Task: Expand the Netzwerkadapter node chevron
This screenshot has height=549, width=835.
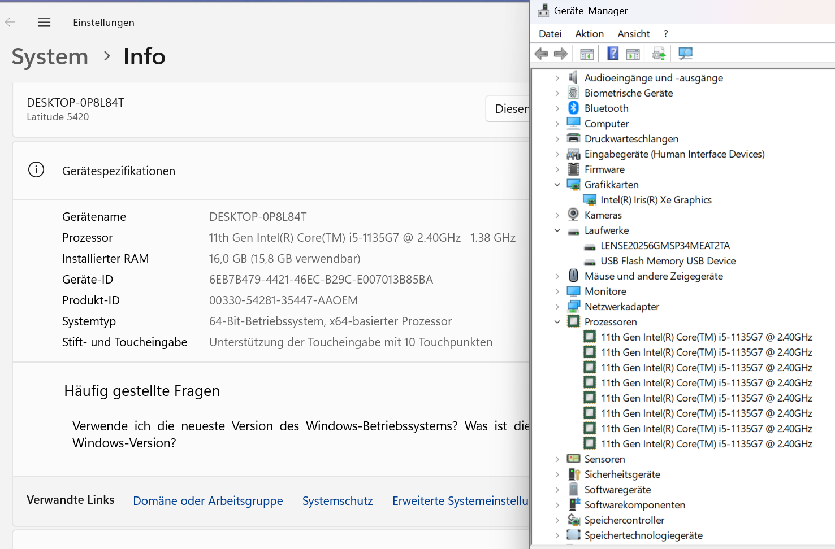Action: pyautogui.click(x=557, y=307)
